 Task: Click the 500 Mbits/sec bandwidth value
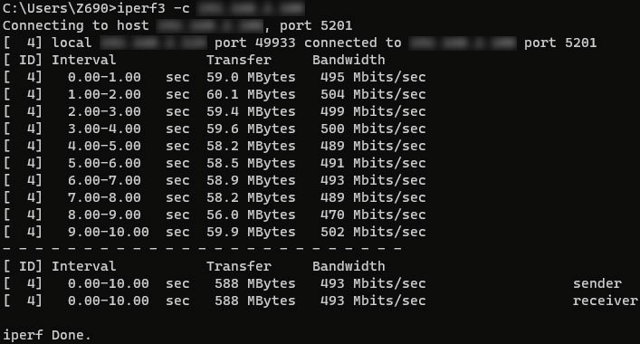click(373, 129)
